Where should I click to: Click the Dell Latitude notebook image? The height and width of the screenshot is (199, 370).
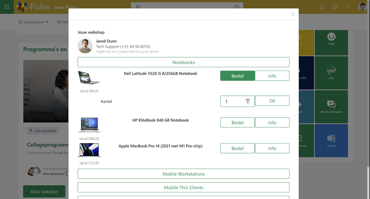[89, 78]
